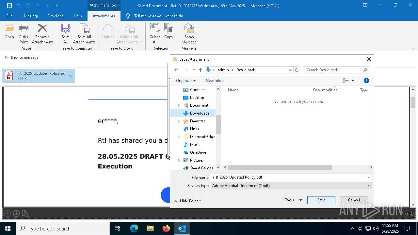Click Quick Print in the ribbon
This screenshot has height=235, width=418.
24,34
